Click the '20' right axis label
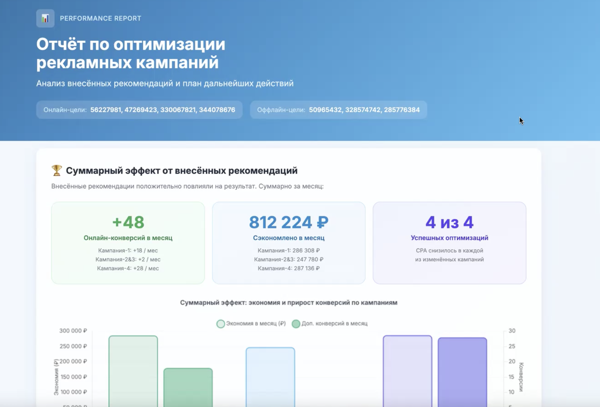This screenshot has width=600, height=407. (512, 361)
